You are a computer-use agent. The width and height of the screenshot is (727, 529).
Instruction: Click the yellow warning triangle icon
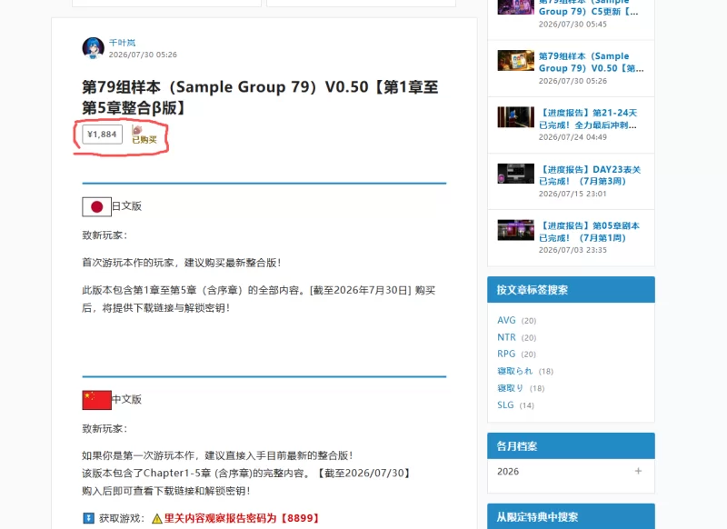pos(156,518)
